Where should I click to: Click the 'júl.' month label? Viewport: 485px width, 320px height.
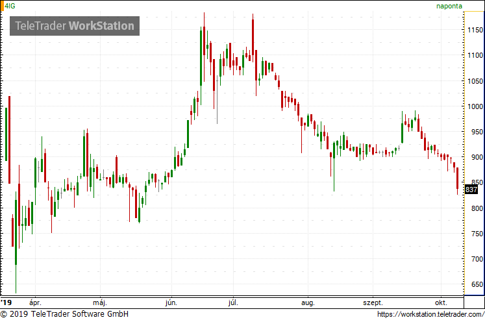pyautogui.click(x=233, y=302)
